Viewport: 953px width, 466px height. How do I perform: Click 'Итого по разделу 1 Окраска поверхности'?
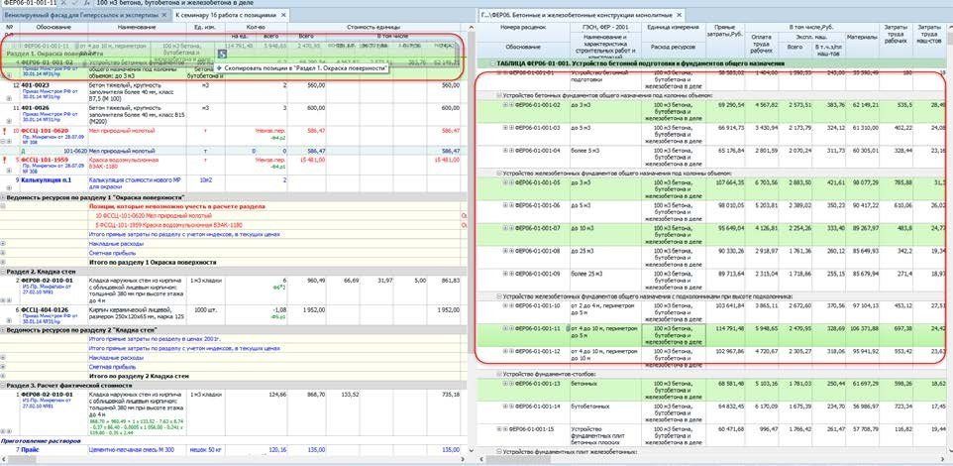point(153,262)
